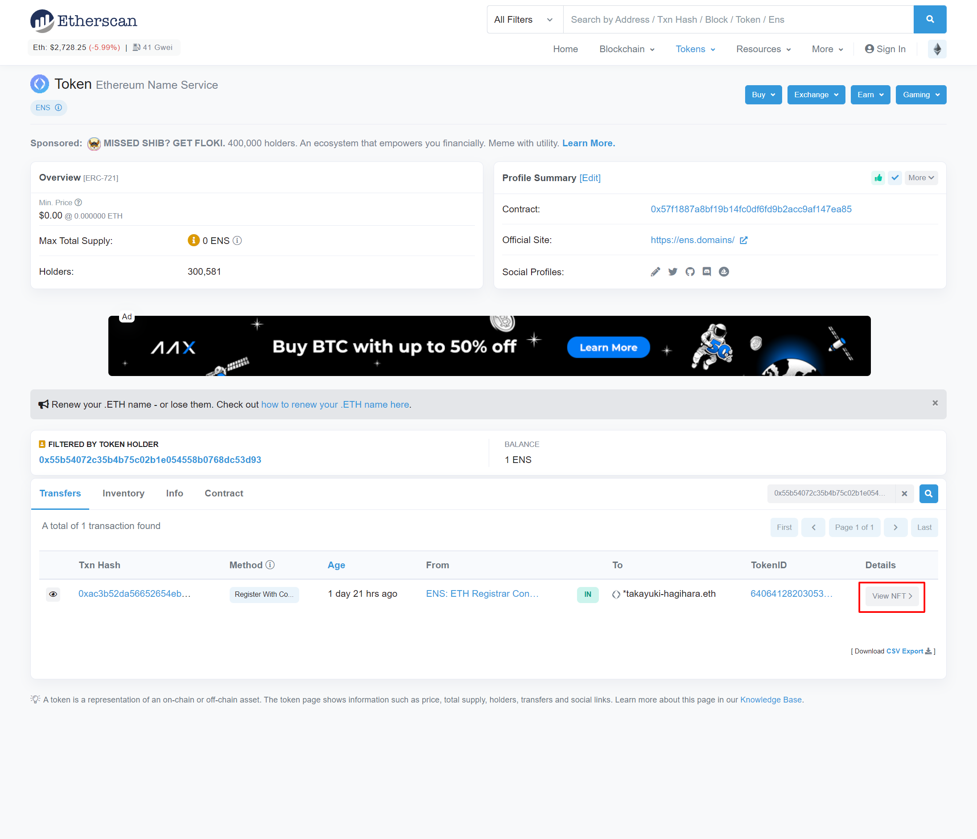This screenshot has width=977, height=839.
Task: Click the Method column info icon
Action: tap(270, 565)
